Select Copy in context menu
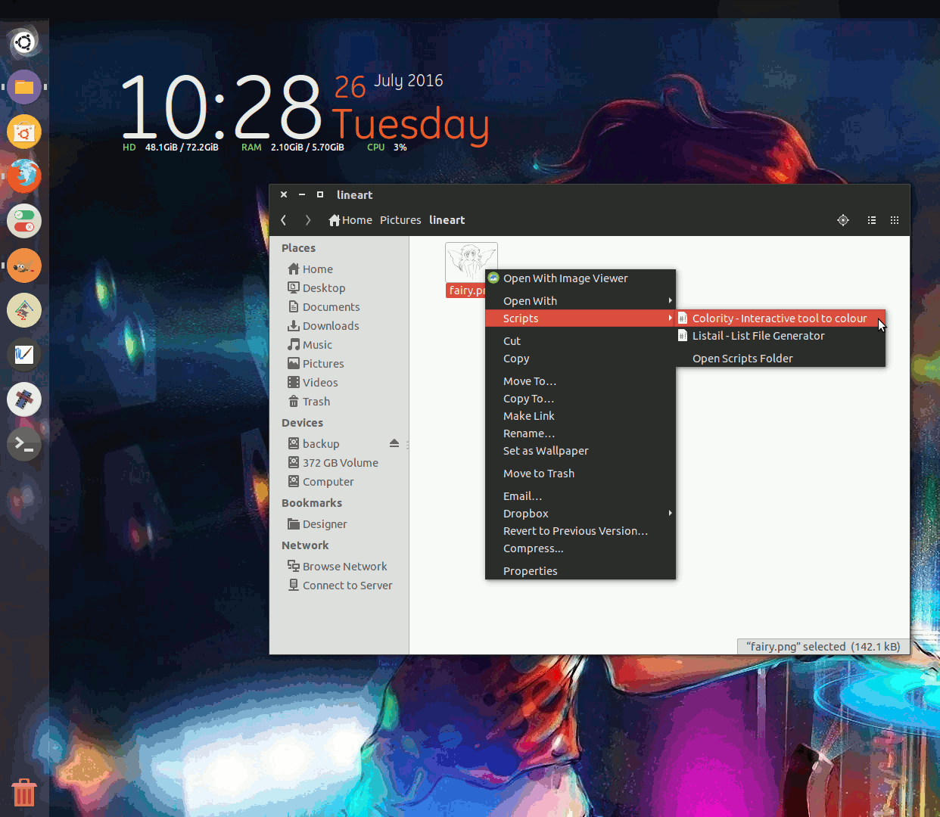The width and height of the screenshot is (940, 817). coord(580,359)
